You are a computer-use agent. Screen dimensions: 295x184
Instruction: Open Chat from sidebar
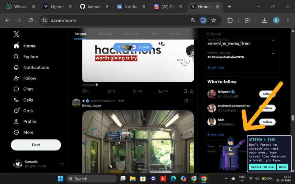(23, 89)
